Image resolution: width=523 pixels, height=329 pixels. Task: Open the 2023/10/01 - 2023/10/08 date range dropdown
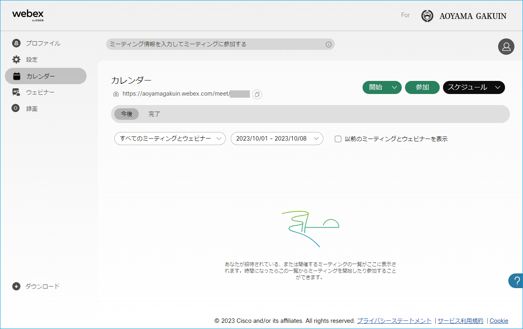[277, 139]
